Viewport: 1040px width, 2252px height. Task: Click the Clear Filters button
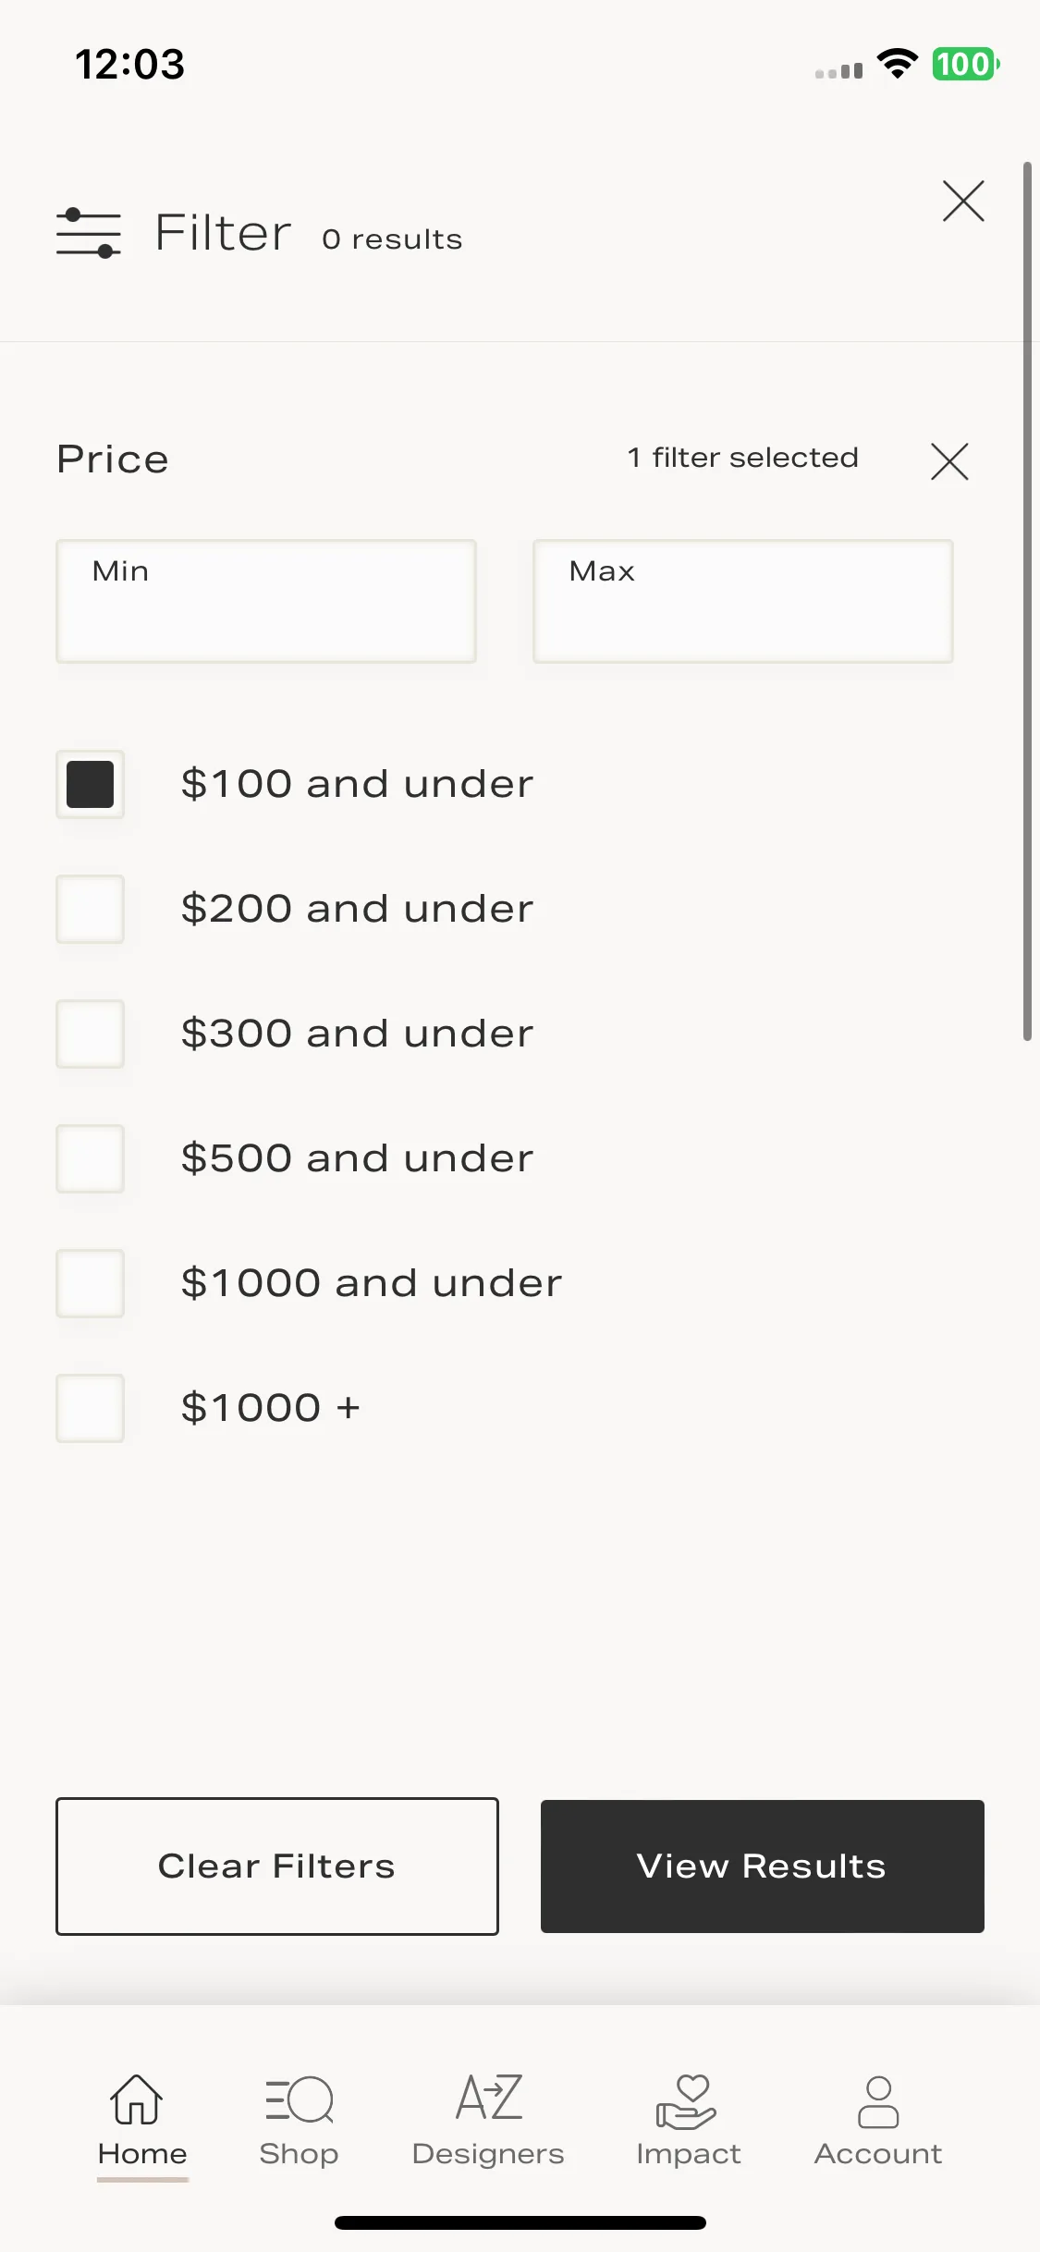[277, 1866]
